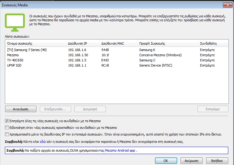Click the Επιτρέψει button
Viewport: 234px width, 165px height.
pos(213,109)
